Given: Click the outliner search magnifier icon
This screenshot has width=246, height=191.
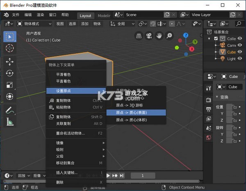Looking at the screenshot, I should click(239, 24).
